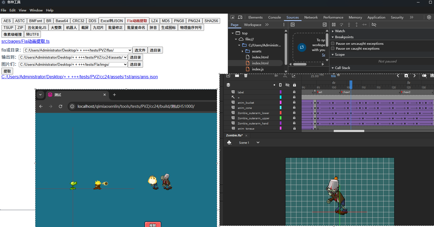Toggle the onion skin icon in timeline
434x227 pixels.
424,76
